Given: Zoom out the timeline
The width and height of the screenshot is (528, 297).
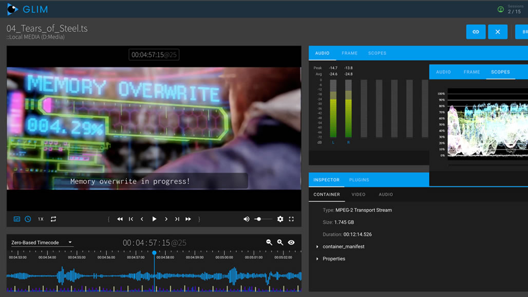Looking at the screenshot, I should [x=269, y=243].
